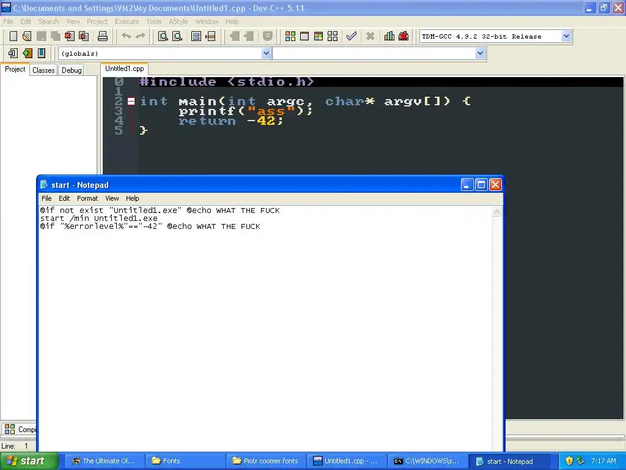This screenshot has height=470, width=626.
Task: Click the Replace magnifier icon
Action: tap(177, 36)
